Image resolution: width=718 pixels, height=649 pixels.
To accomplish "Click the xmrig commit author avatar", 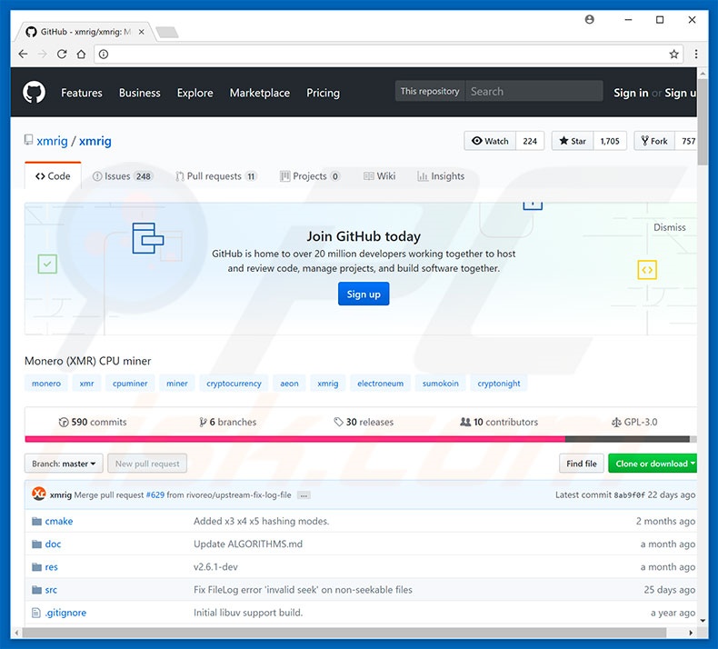I will (x=39, y=494).
